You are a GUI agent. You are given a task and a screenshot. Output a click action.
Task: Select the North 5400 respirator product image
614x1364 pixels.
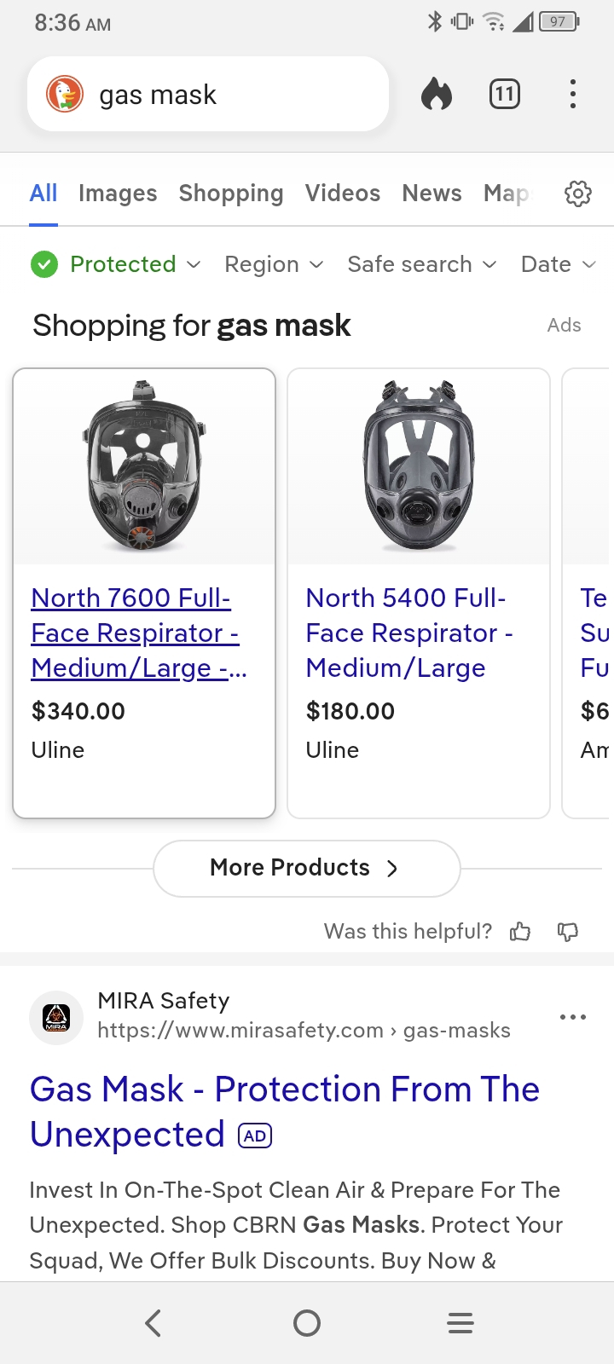point(419,466)
